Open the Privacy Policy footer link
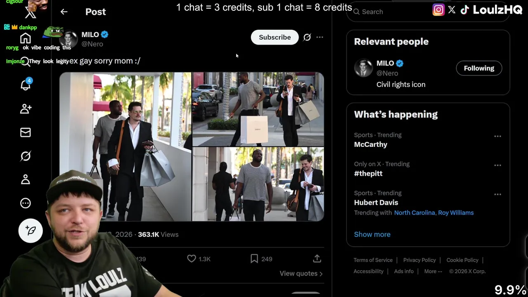Image resolution: width=528 pixels, height=297 pixels. coord(420,260)
